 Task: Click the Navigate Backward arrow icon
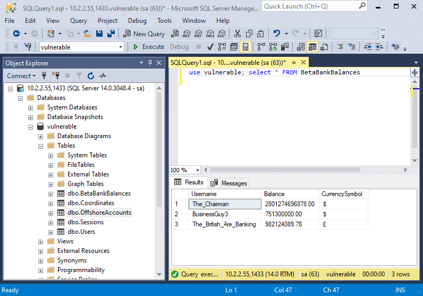[x=16, y=33]
